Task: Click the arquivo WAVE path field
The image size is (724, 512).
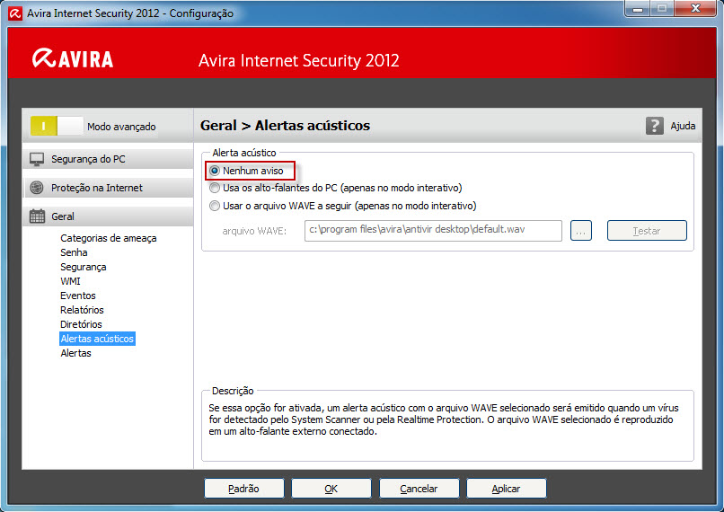Action: point(433,230)
